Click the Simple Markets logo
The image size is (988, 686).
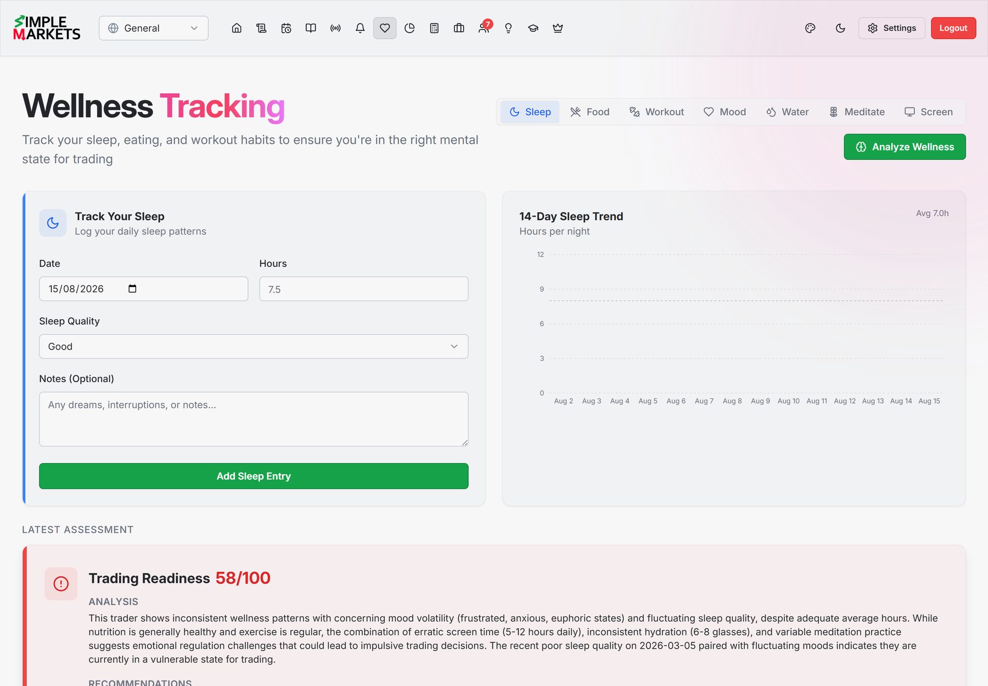[x=47, y=28]
